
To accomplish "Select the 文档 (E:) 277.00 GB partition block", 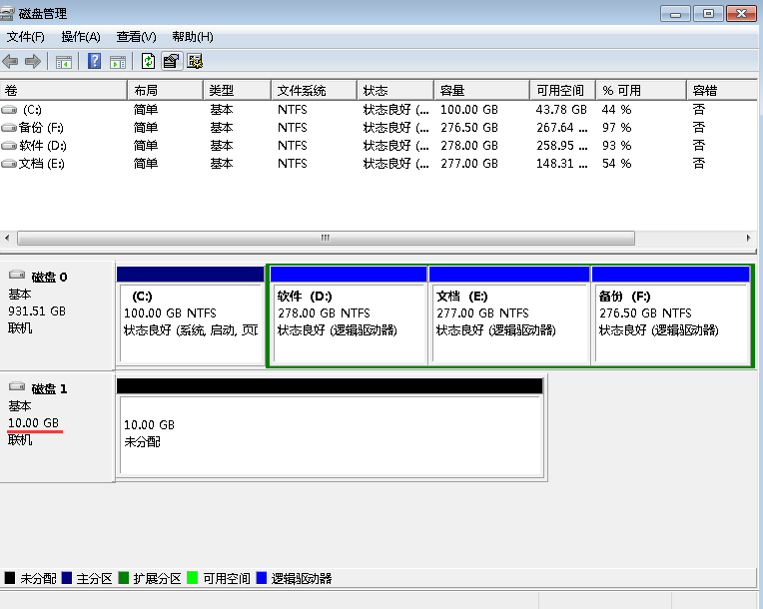I will [509, 315].
